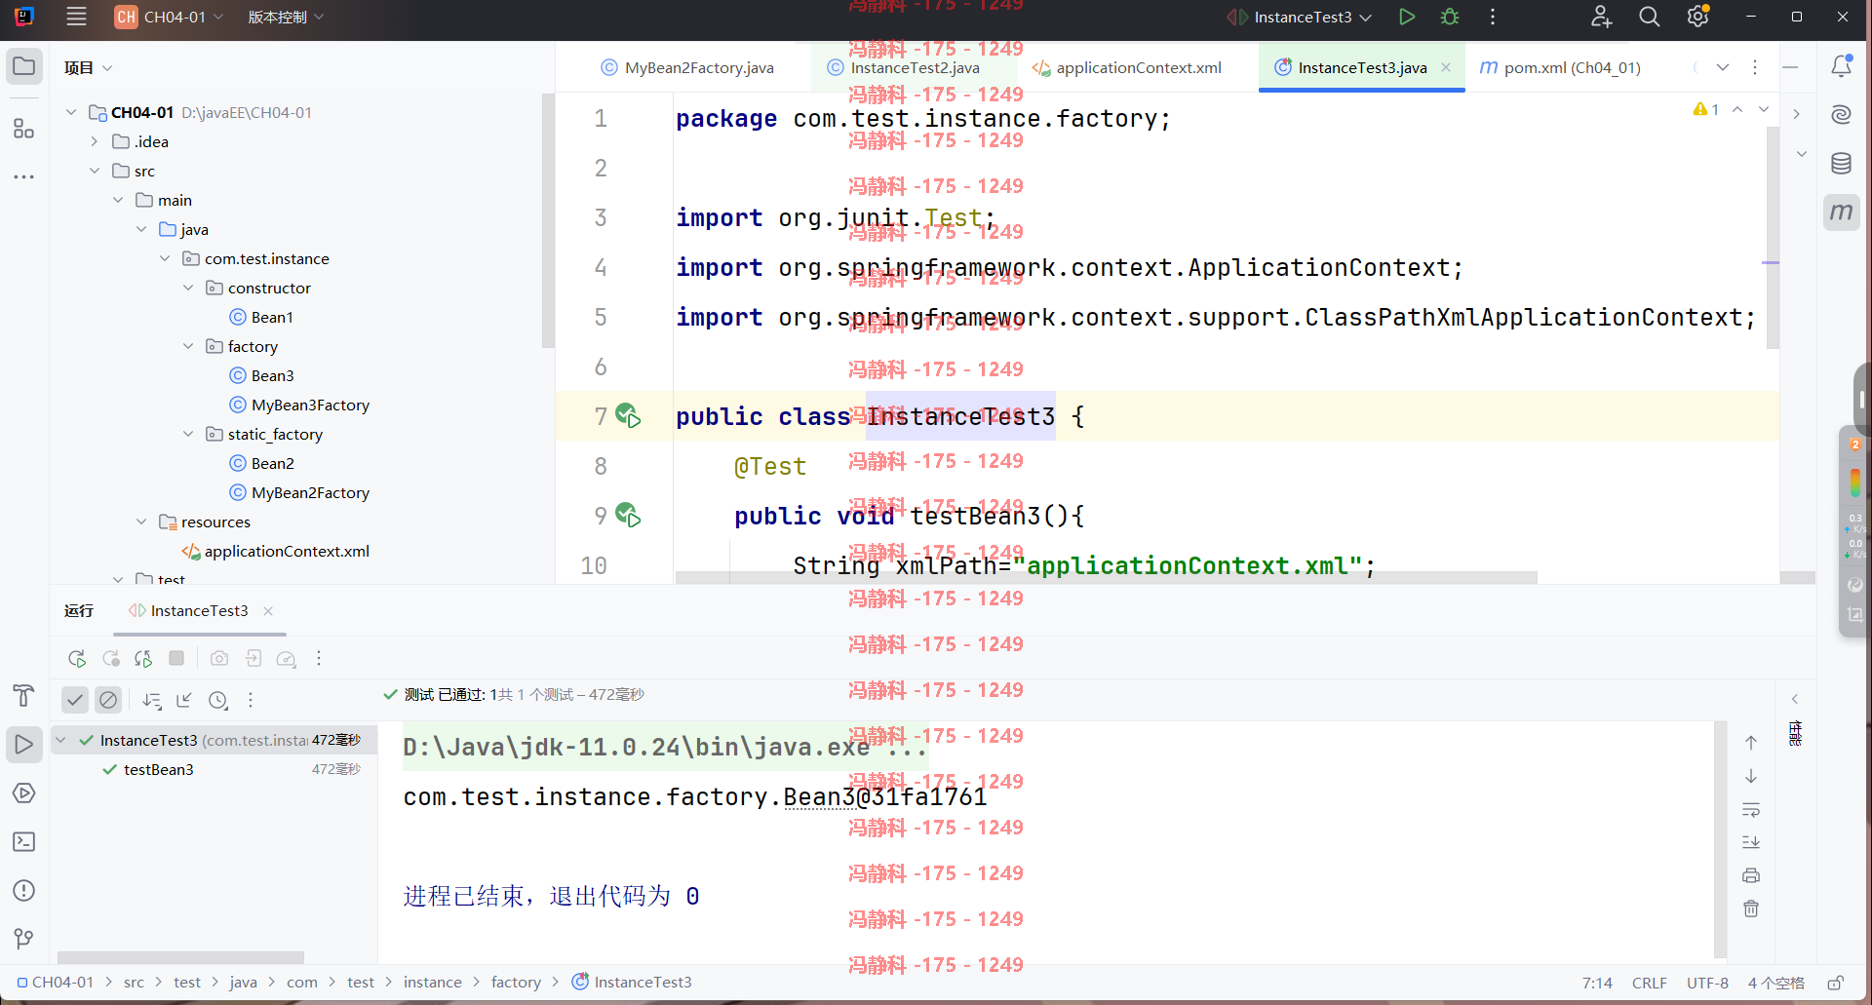
Task: Stop the running process
Action: pos(176,658)
